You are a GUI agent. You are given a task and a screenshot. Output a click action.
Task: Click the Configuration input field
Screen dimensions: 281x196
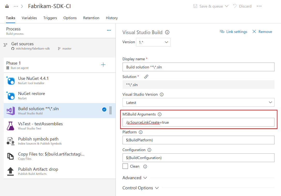tap(198, 158)
